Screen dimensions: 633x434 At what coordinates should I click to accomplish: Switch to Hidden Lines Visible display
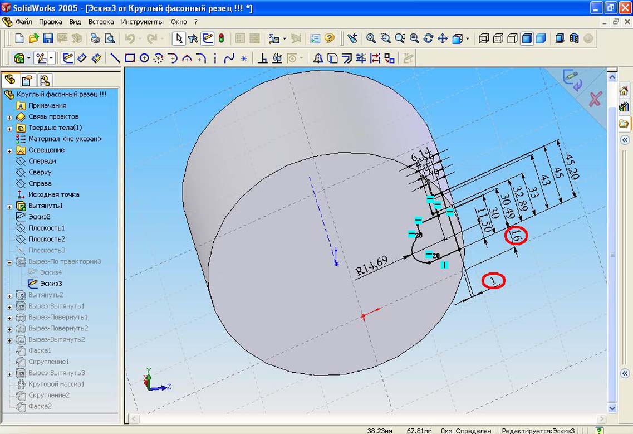pos(498,38)
